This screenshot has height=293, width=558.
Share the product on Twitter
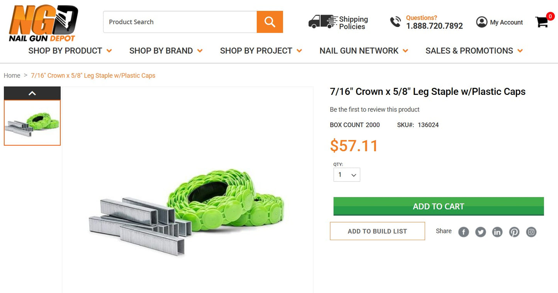click(x=480, y=232)
